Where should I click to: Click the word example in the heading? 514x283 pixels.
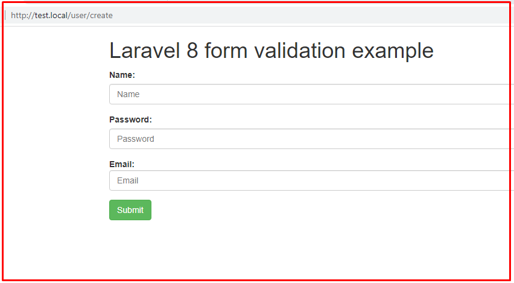coord(393,51)
